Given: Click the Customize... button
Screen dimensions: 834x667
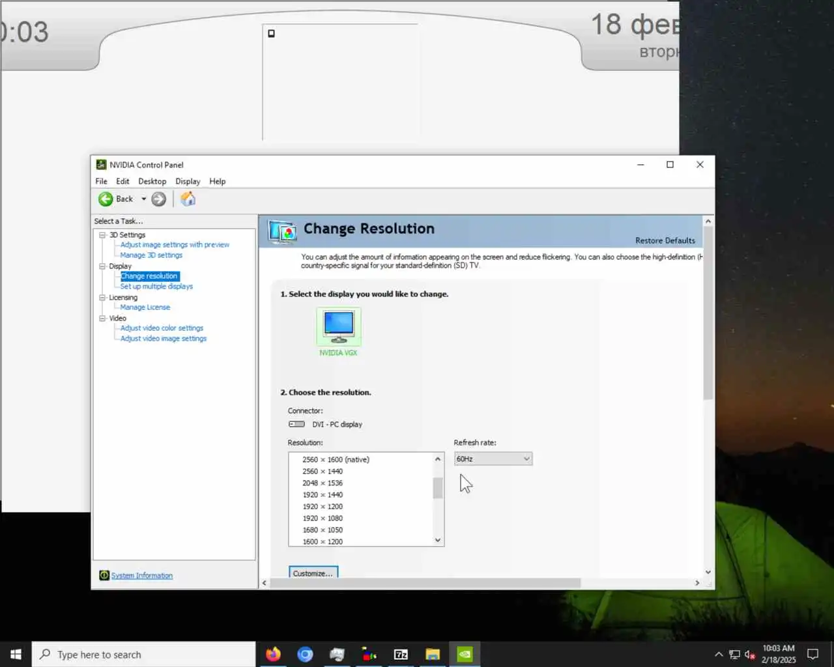Looking at the screenshot, I should [x=313, y=573].
